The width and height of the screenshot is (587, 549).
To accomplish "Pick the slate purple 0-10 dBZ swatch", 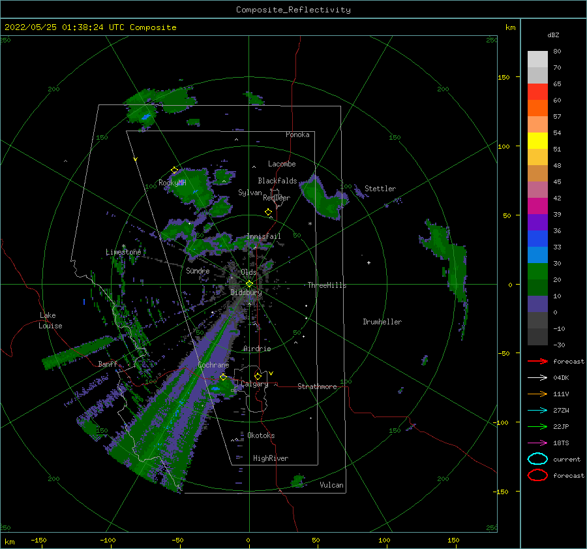I will pos(537,304).
